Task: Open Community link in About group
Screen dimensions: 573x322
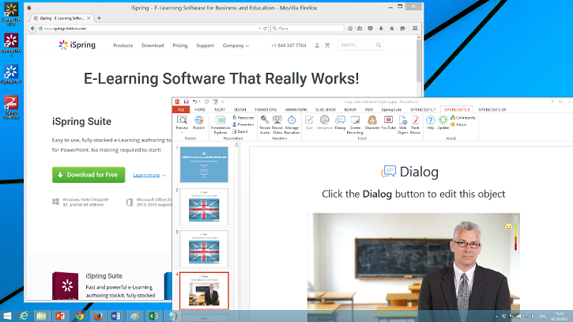Action: click(x=463, y=117)
